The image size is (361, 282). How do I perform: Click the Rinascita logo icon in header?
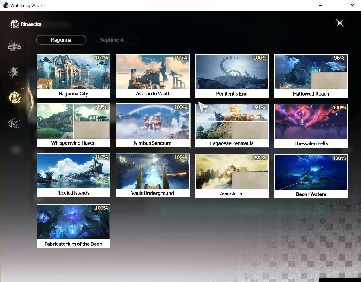tap(14, 24)
